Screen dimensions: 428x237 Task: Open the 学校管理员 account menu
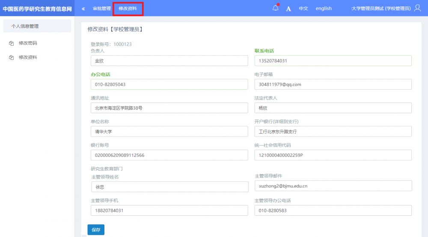tap(380, 9)
